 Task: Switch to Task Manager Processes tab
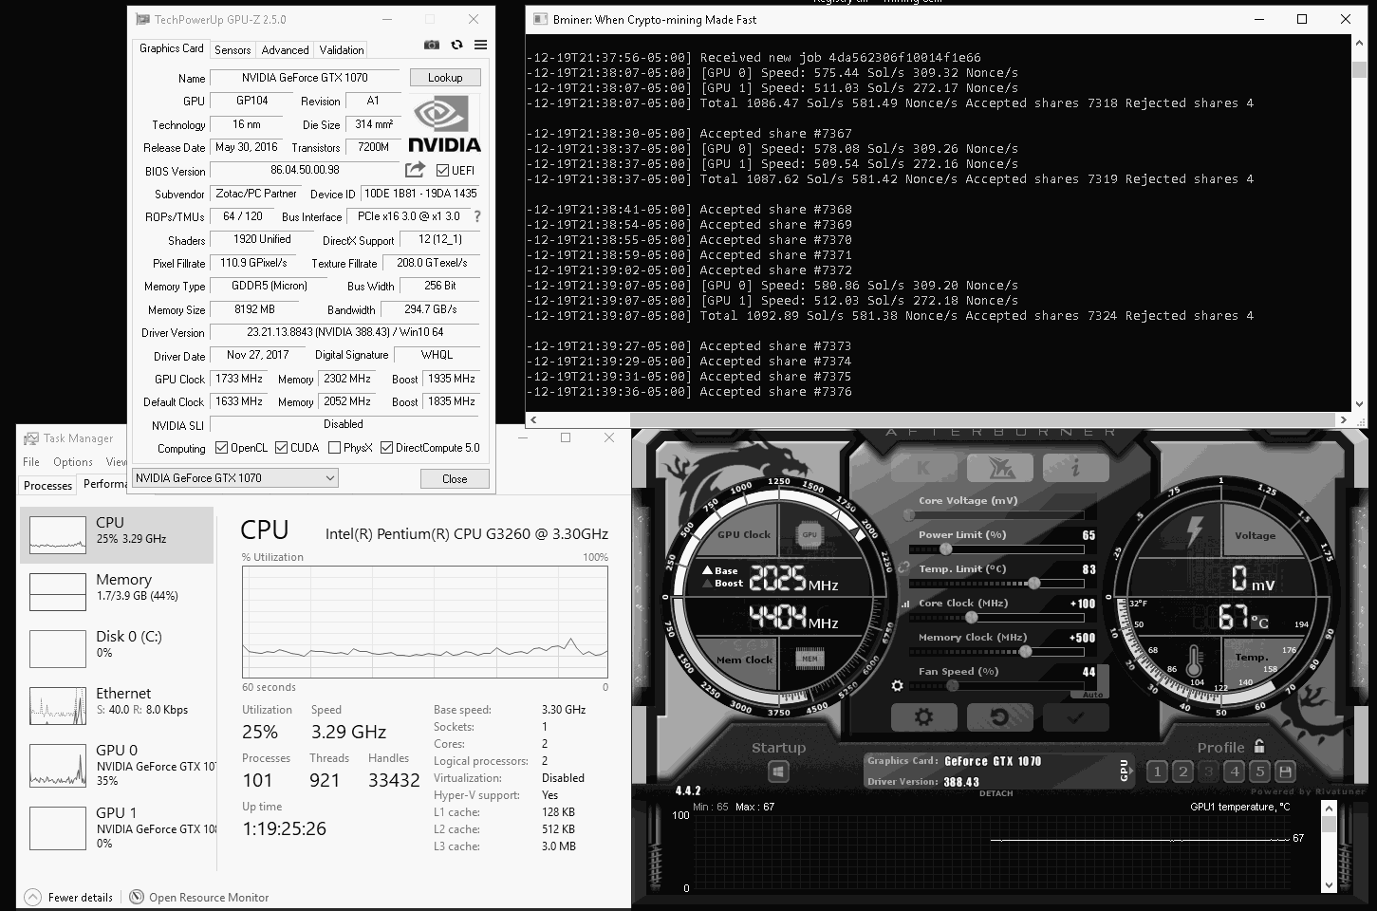(x=47, y=485)
